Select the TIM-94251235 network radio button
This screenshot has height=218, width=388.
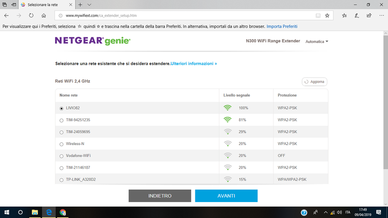coord(61,120)
